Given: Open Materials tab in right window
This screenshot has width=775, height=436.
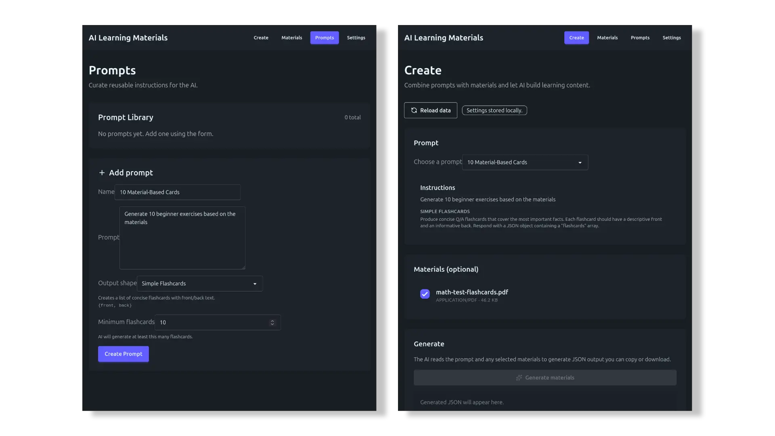Looking at the screenshot, I should [x=607, y=38].
